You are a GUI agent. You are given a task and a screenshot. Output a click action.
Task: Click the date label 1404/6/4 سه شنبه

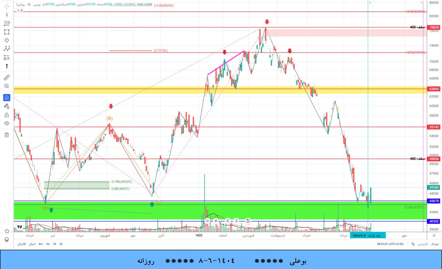click(x=367, y=235)
